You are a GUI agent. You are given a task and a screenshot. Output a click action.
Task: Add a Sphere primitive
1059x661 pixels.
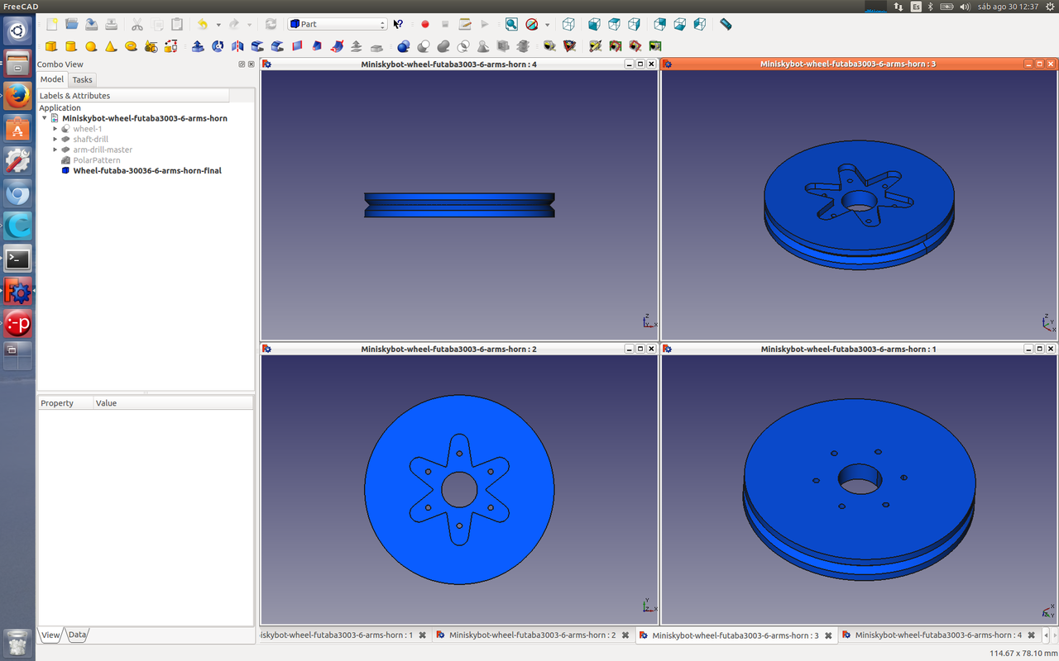pos(91,46)
